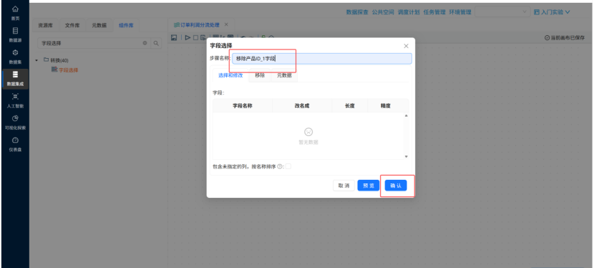Click the 当前画布已保存 status text
The width and height of the screenshot is (594, 268).
(x=565, y=38)
